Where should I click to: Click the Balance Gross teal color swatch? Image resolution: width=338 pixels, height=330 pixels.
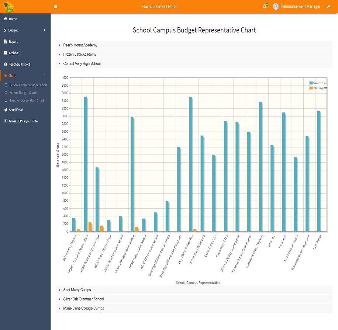tap(311, 83)
